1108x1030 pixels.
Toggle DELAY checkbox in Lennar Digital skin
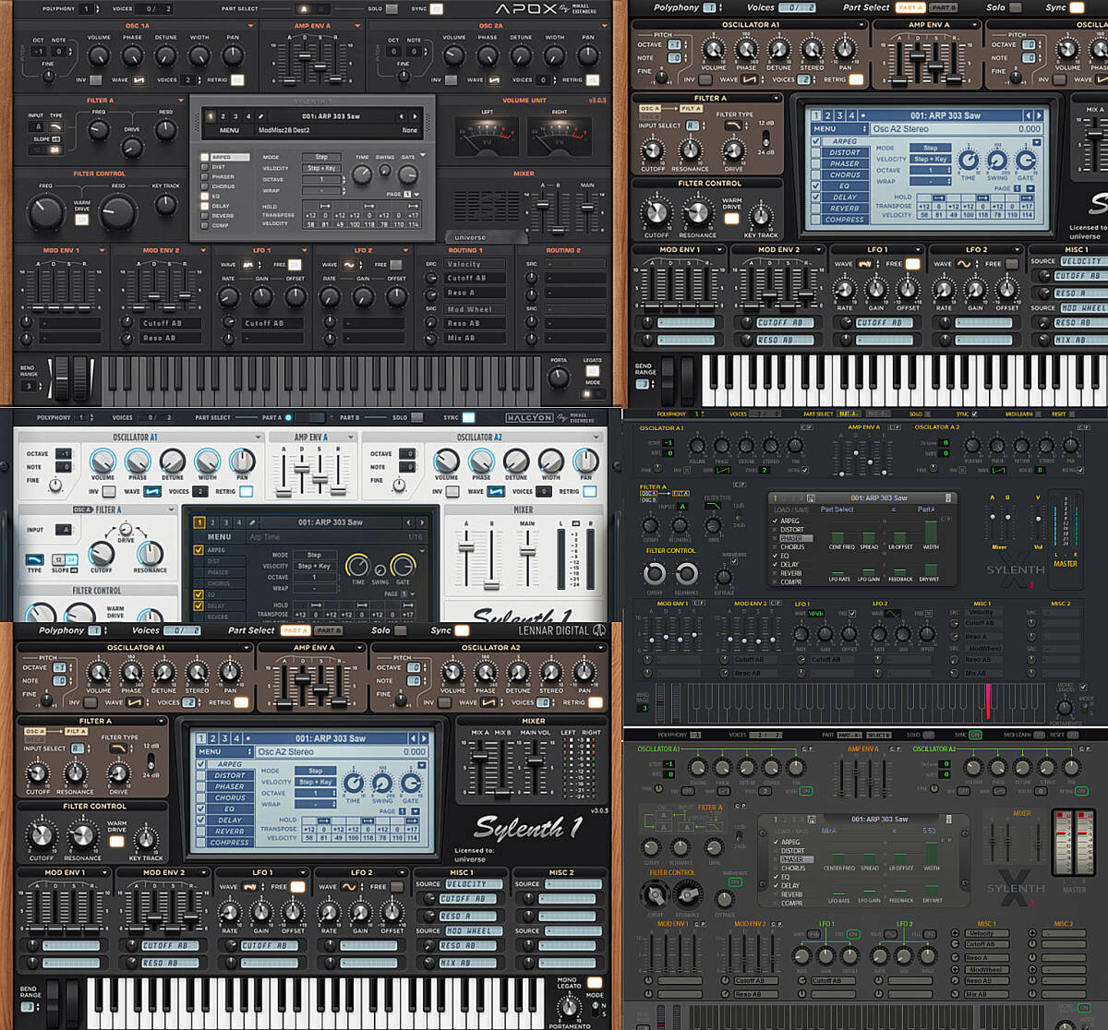(x=202, y=820)
